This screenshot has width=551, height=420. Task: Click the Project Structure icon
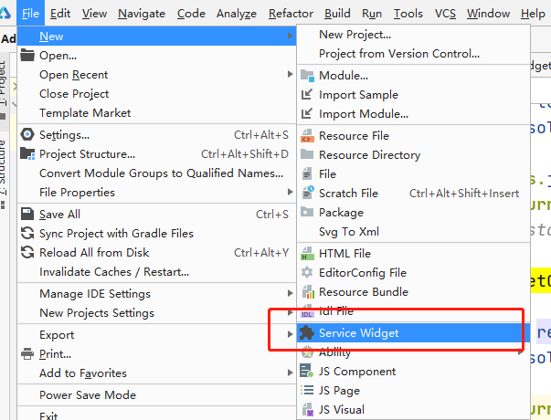tap(26, 154)
